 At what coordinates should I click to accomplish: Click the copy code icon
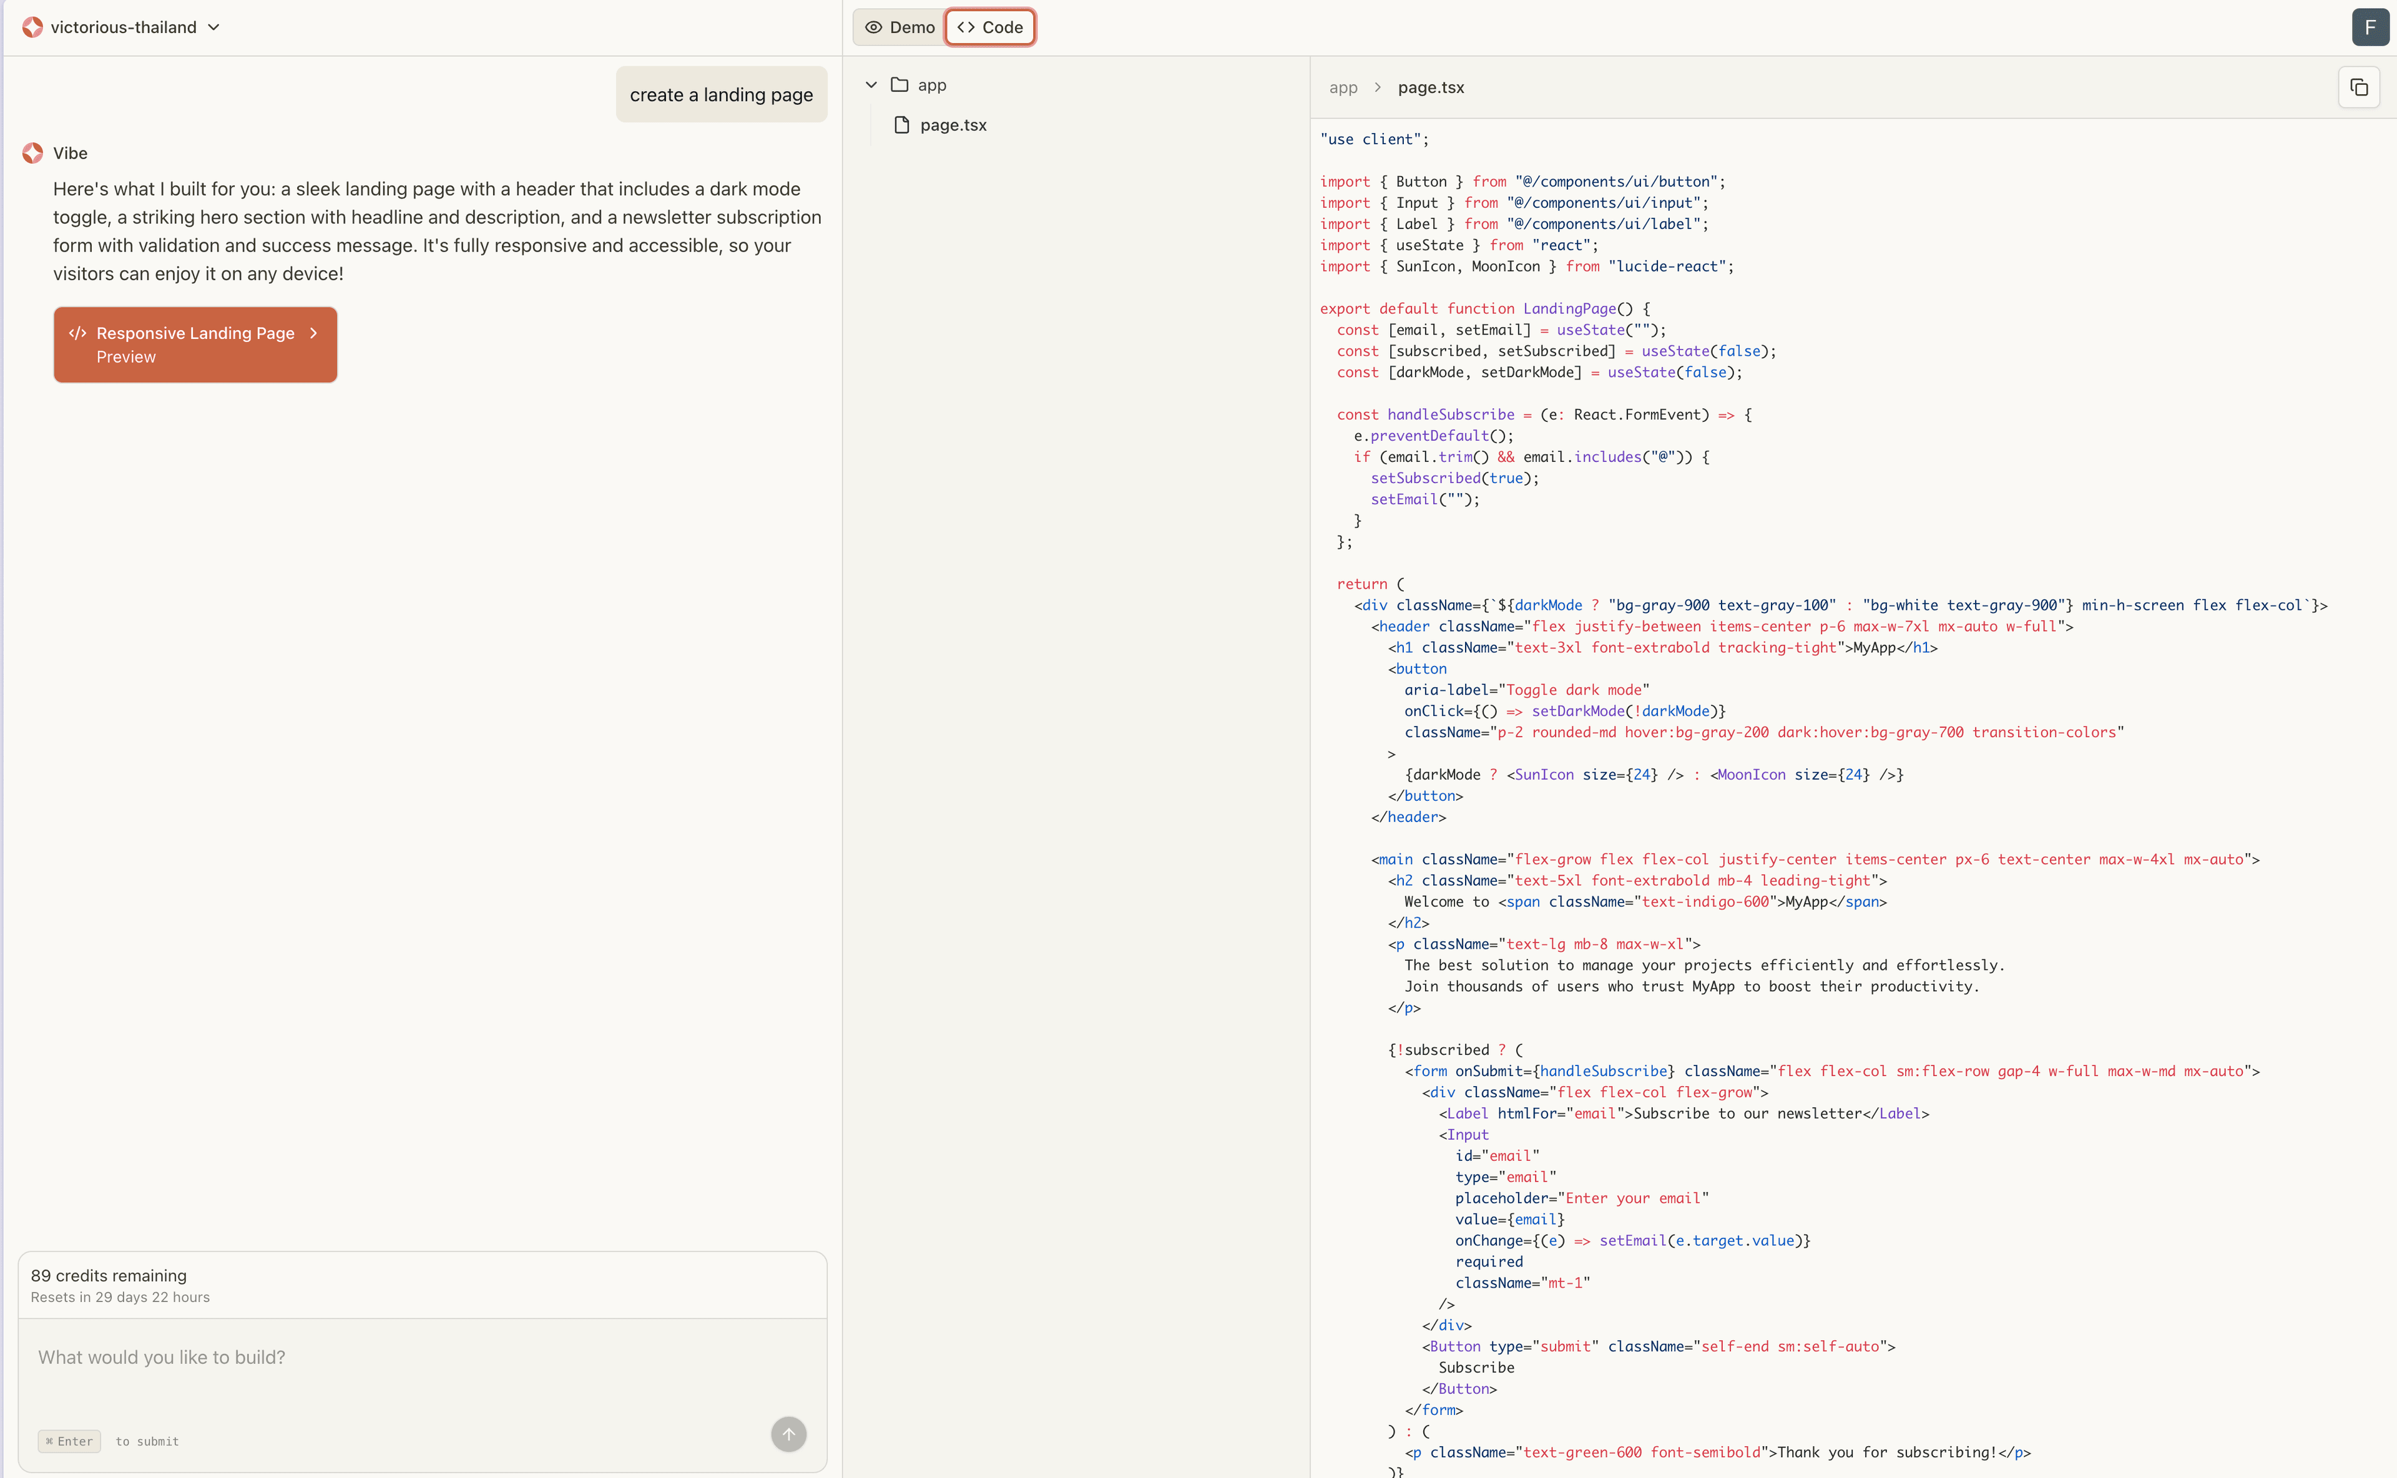(2358, 88)
